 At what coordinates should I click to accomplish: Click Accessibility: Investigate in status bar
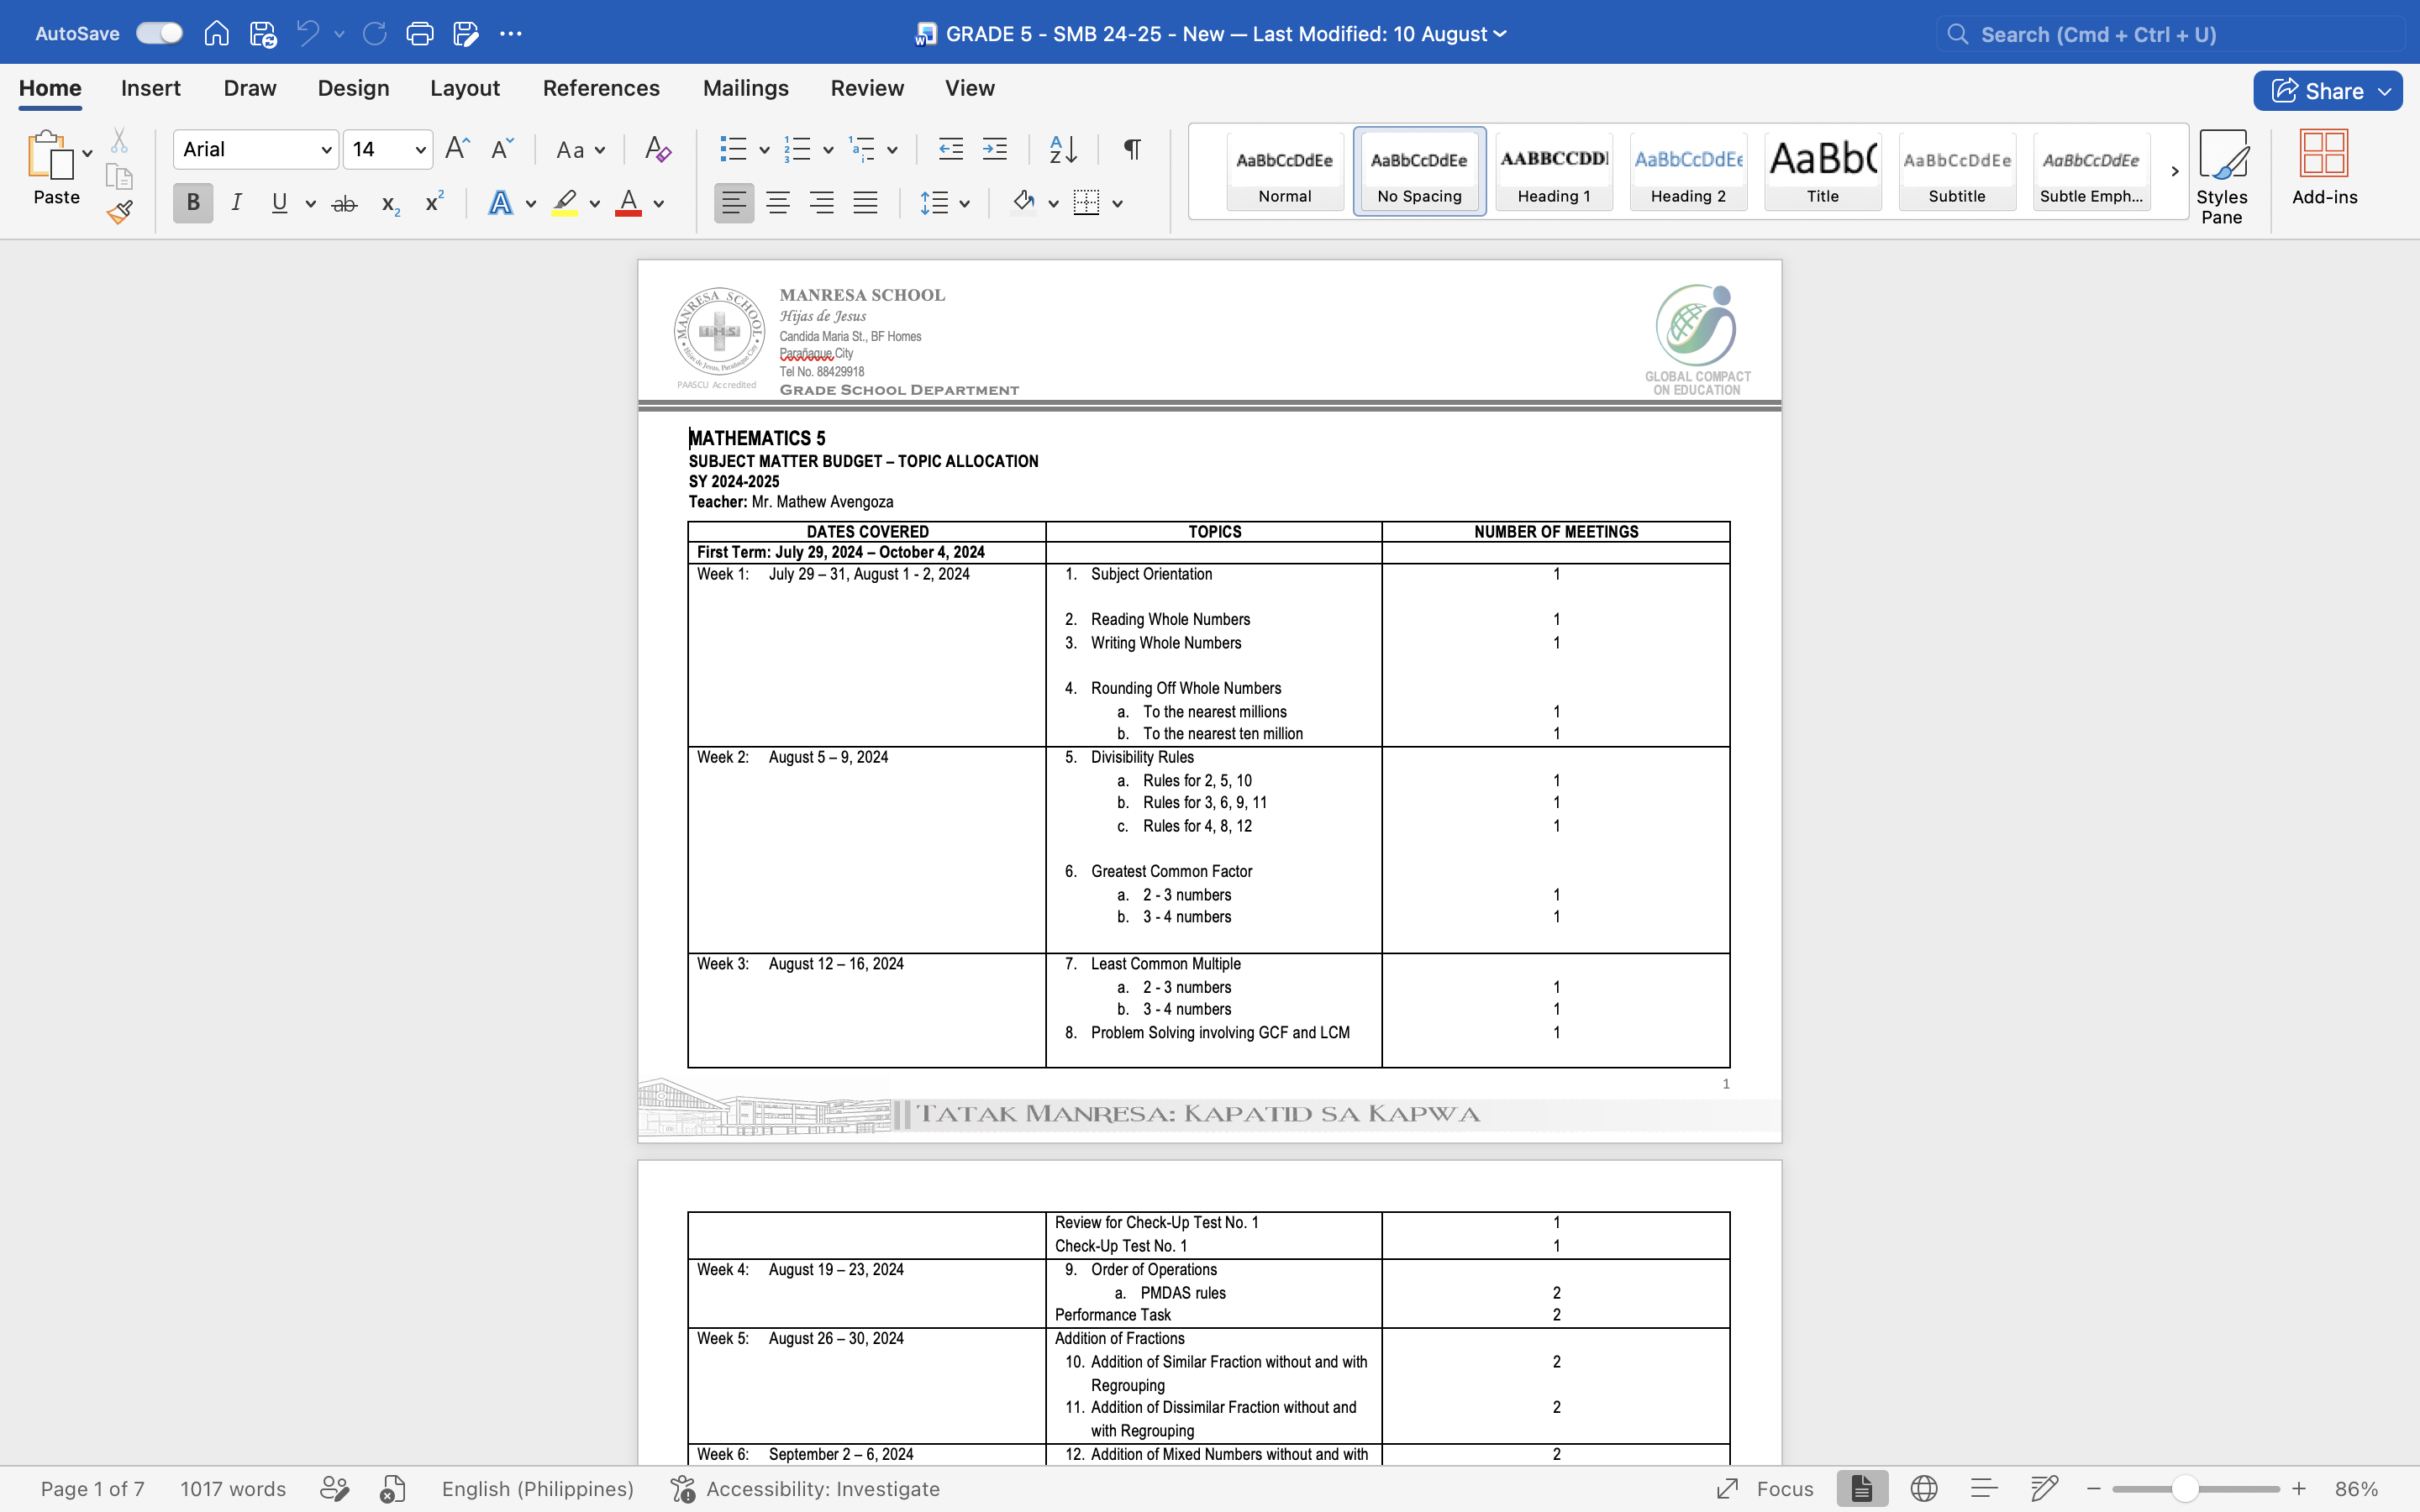point(806,1488)
